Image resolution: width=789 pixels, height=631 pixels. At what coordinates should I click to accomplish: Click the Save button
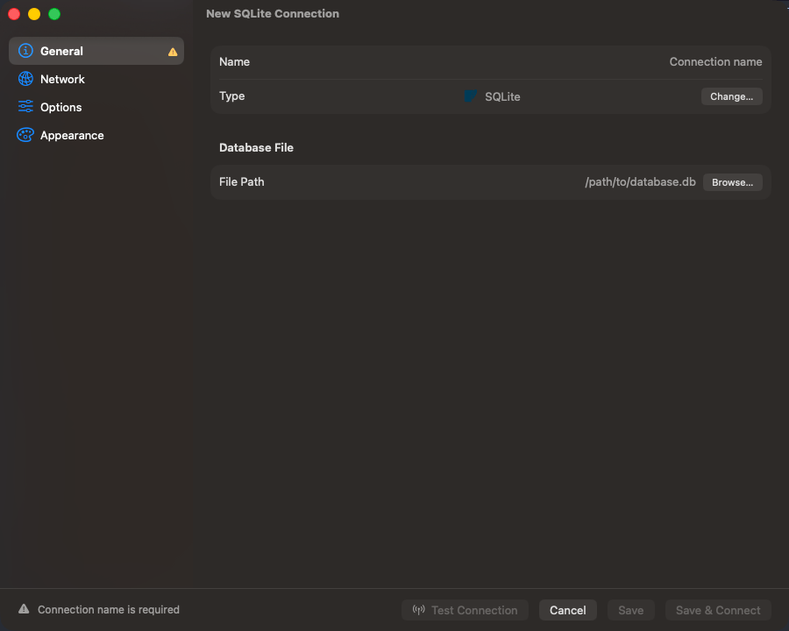pyautogui.click(x=631, y=610)
